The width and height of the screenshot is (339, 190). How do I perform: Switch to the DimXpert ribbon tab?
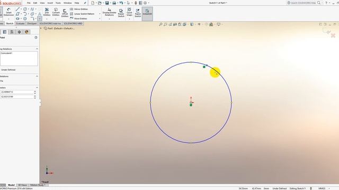(32, 23)
